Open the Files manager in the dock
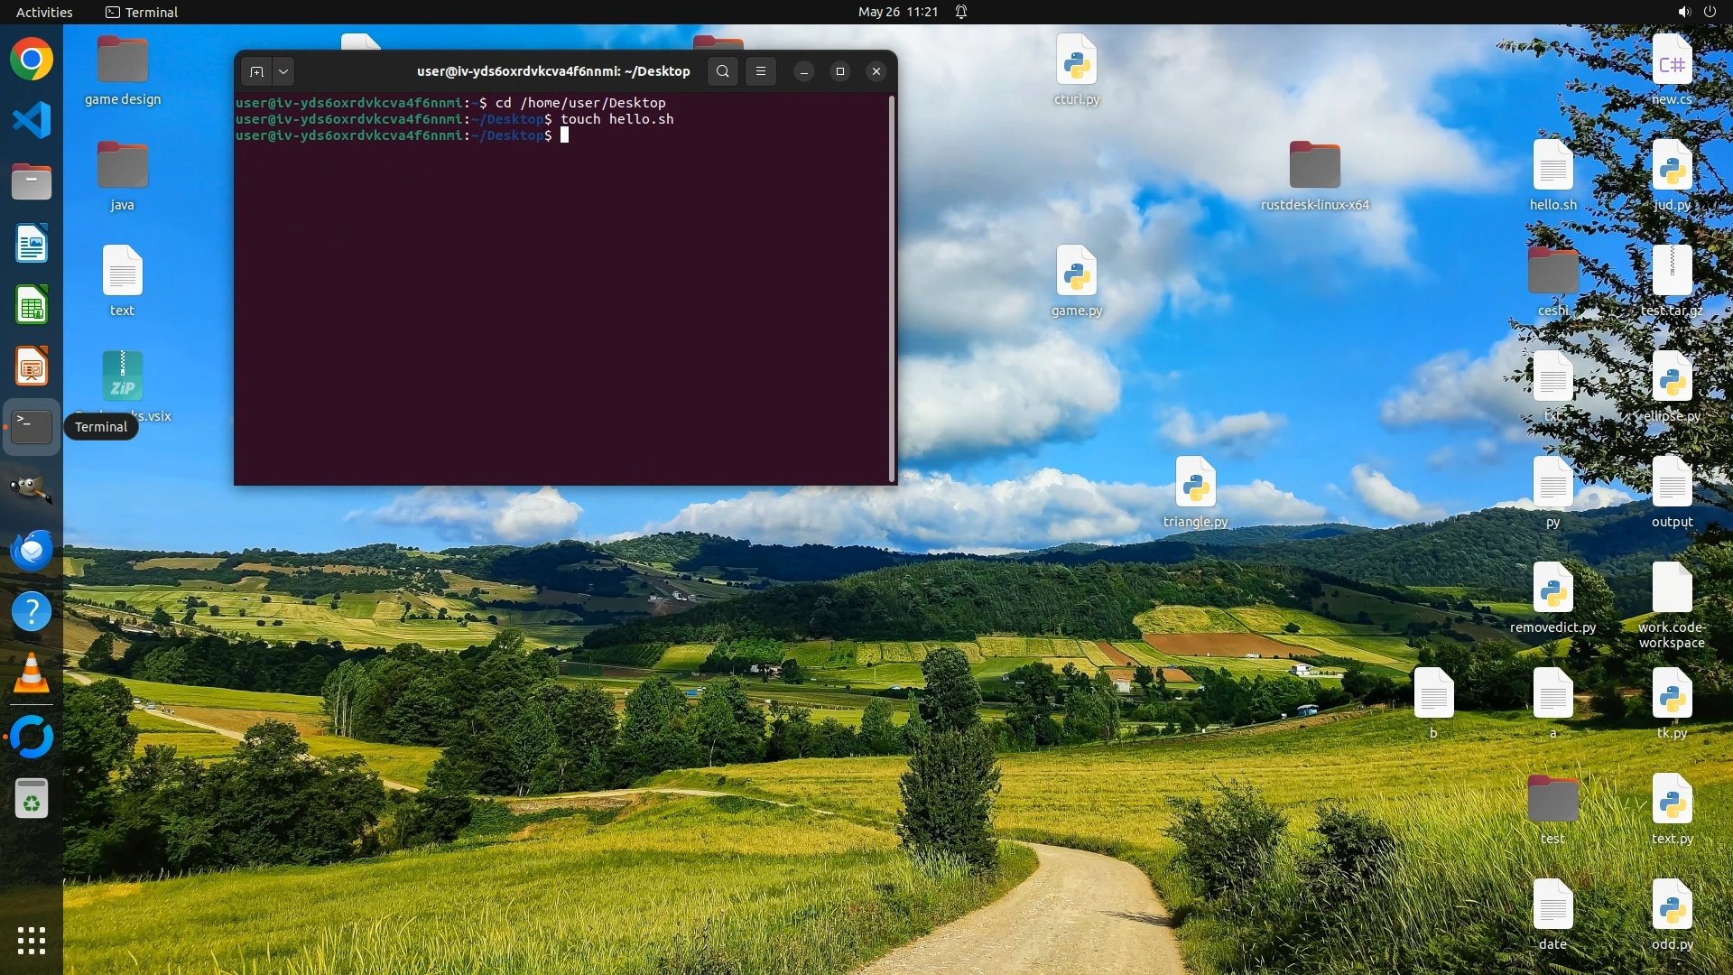The image size is (1733, 975). (32, 181)
